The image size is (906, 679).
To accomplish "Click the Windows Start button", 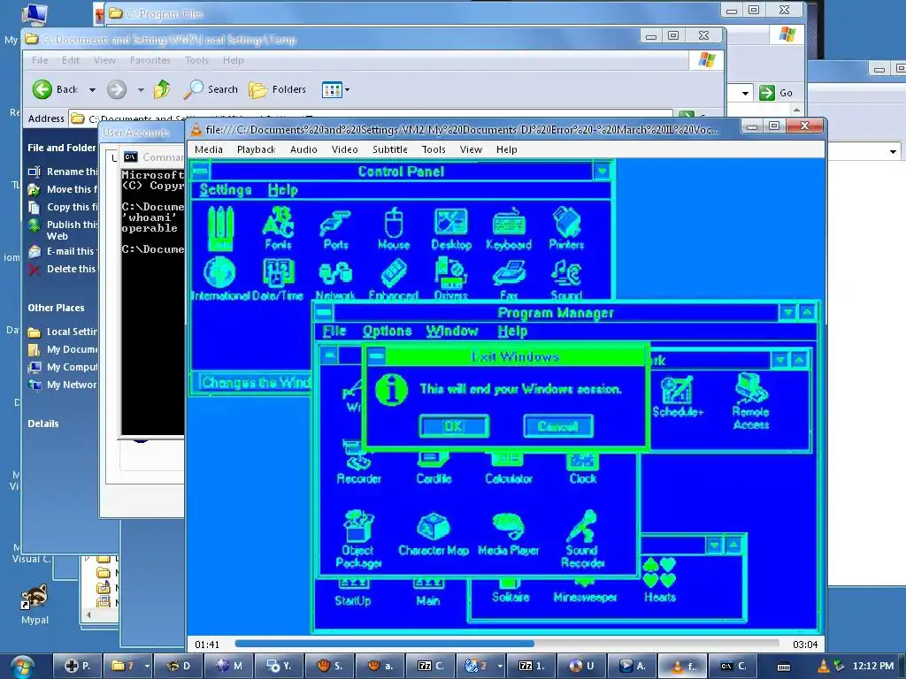I will (x=22, y=667).
